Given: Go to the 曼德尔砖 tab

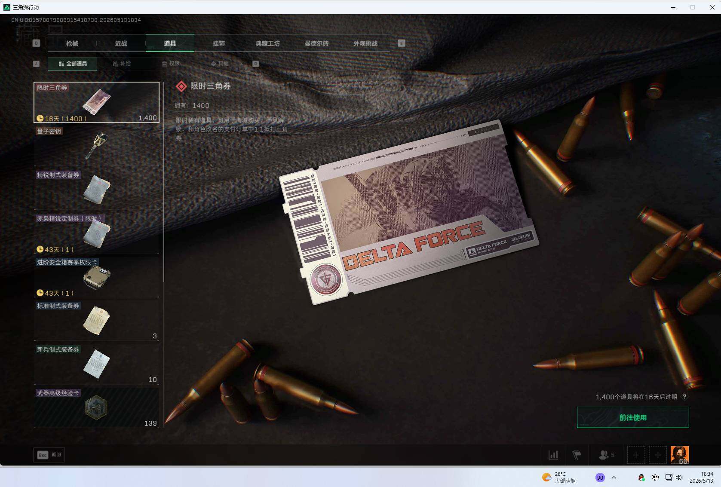Looking at the screenshot, I should pos(316,43).
